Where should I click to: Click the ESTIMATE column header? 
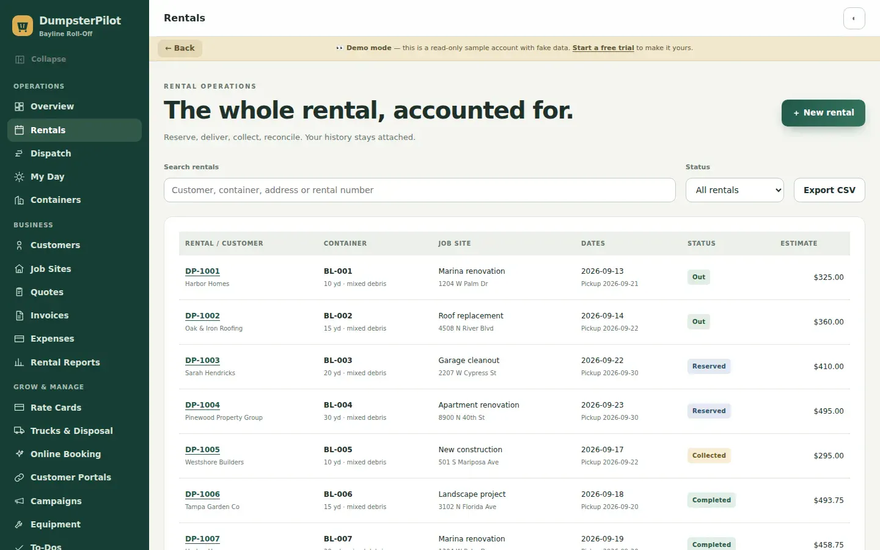799,243
